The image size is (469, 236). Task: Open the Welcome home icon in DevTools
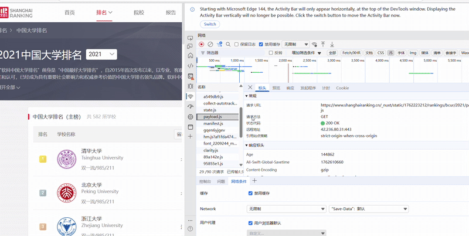[190, 55]
